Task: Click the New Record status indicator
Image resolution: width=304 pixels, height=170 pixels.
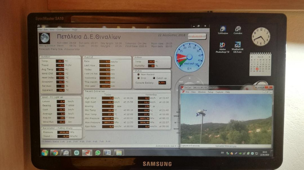Action: [138, 74]
